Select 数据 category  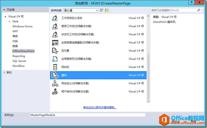click(15, 46)
